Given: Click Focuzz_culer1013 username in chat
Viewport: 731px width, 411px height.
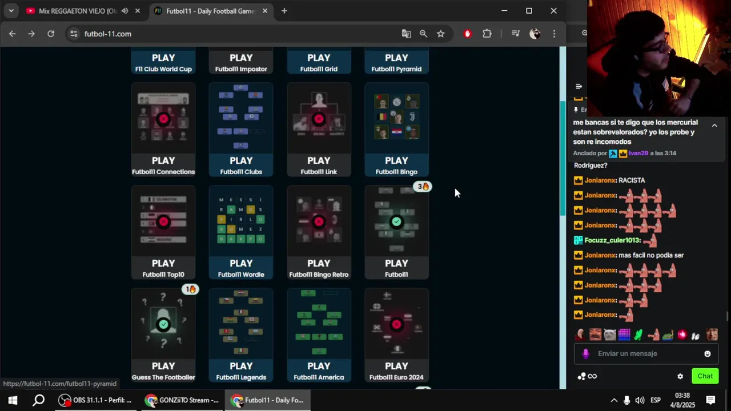Looking at the screenshot, I should point(612,240).
